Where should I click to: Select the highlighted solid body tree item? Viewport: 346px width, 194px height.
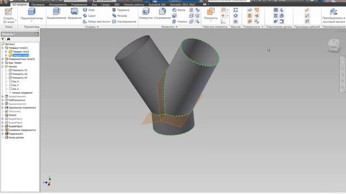coord(21,55)
